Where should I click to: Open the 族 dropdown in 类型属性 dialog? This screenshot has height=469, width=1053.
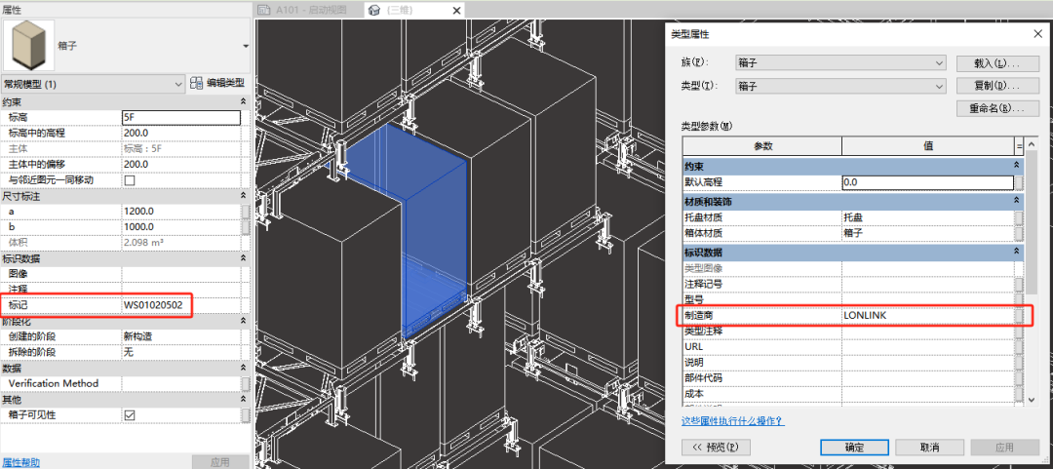click(x=841, y=63)
